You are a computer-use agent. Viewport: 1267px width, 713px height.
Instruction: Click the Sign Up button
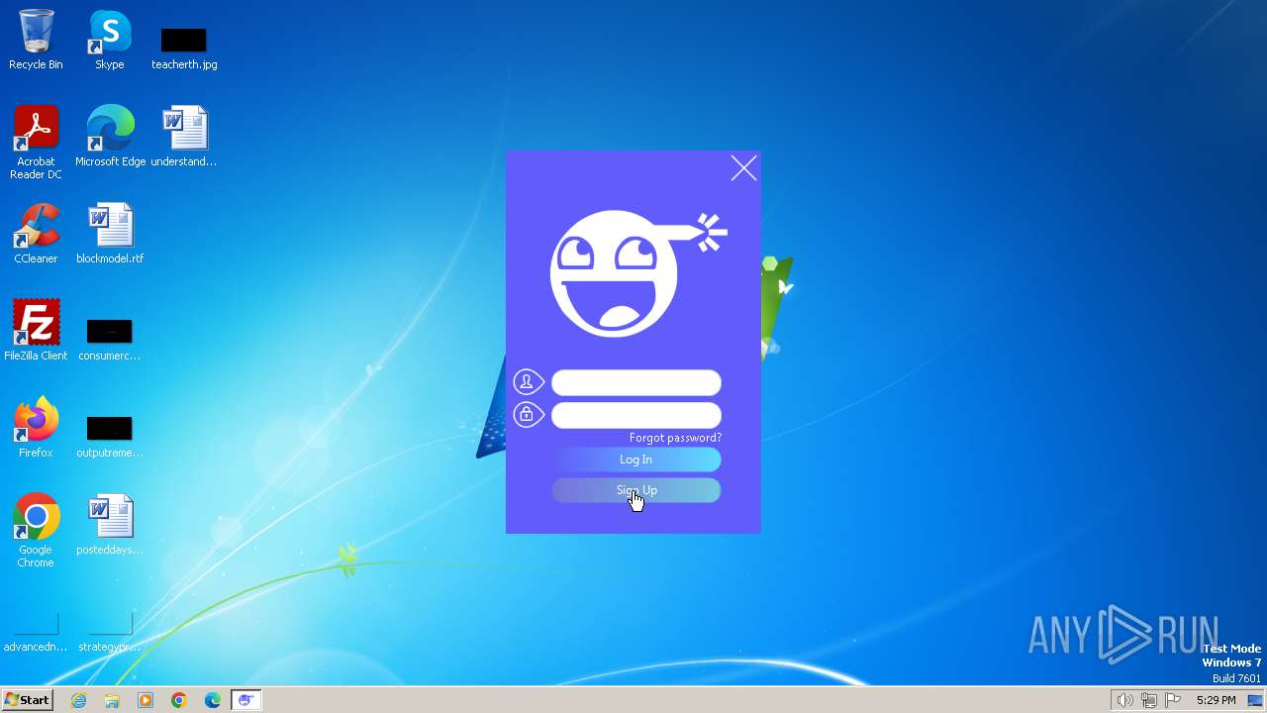coord(635,490)
